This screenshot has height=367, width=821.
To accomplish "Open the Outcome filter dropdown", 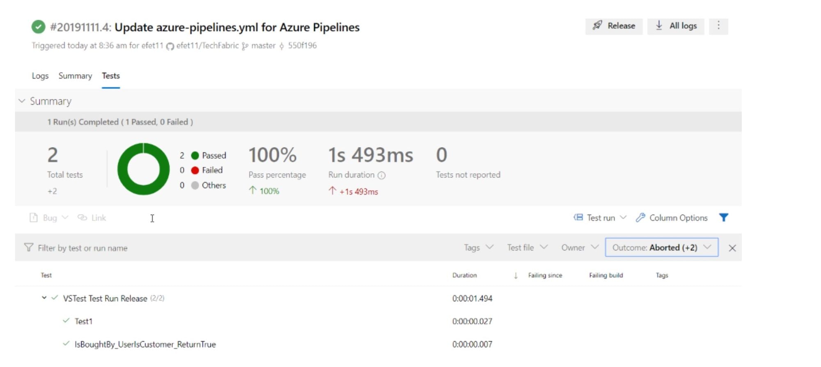I will (x=661, y=248).
